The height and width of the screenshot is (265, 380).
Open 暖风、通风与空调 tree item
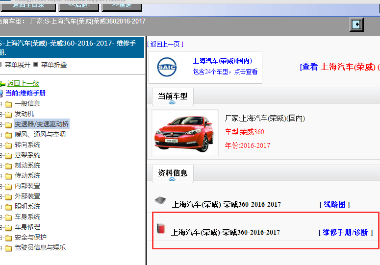coord(40,134)
